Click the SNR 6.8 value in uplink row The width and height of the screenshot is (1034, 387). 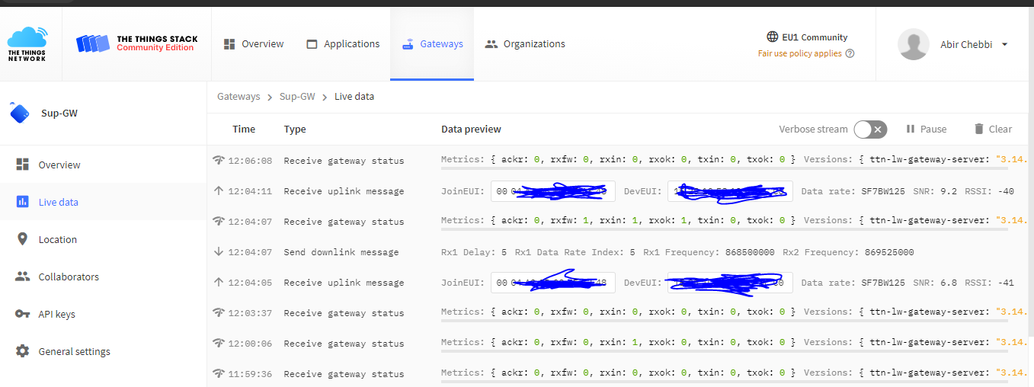click(x=949, y=283)
